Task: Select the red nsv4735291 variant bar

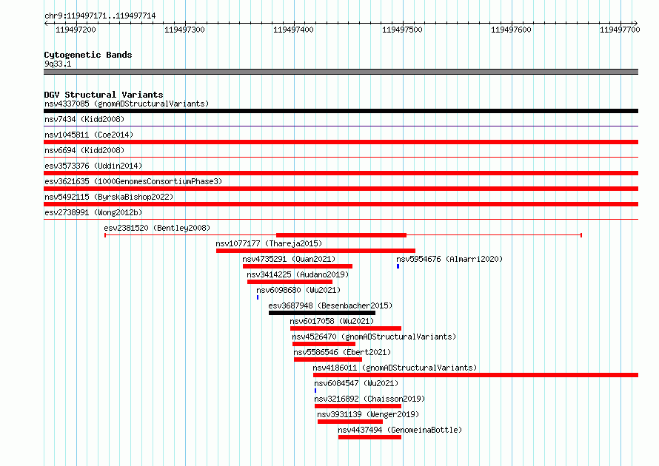Action: click(x=298, y=266)
